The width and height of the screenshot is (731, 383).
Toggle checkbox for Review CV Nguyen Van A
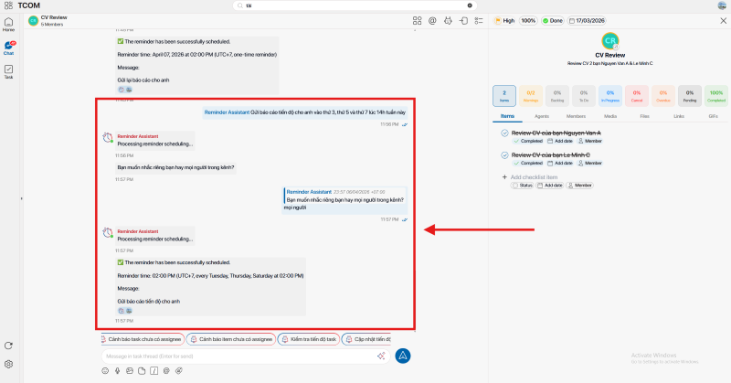[504, 133]
